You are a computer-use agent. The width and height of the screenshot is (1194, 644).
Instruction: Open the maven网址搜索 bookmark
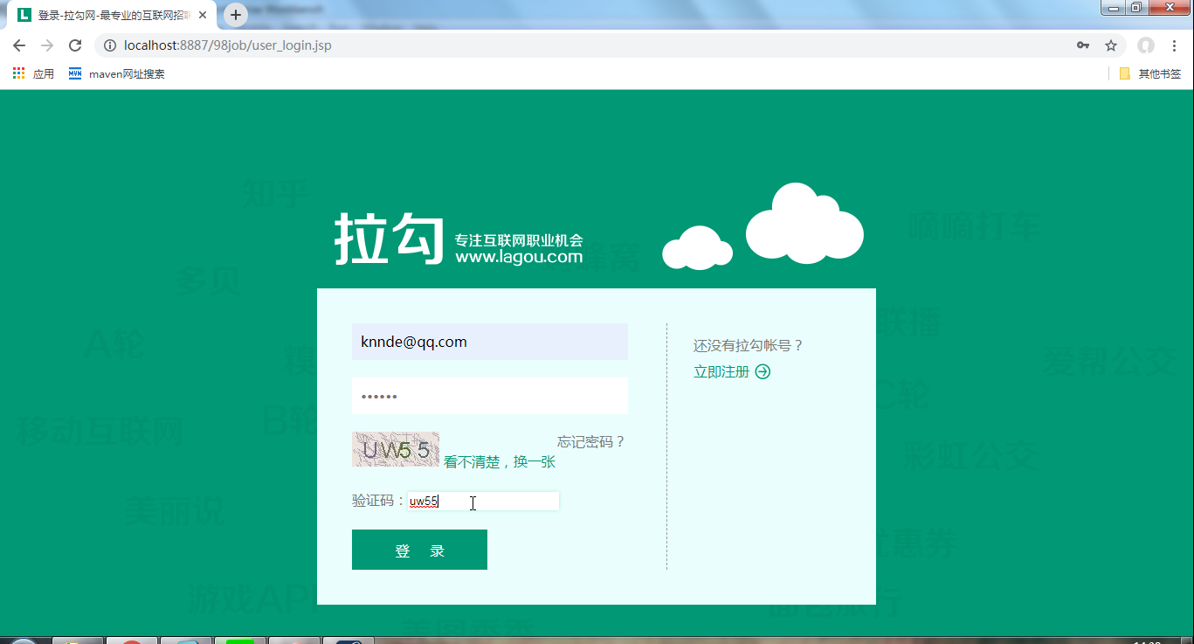117,74
